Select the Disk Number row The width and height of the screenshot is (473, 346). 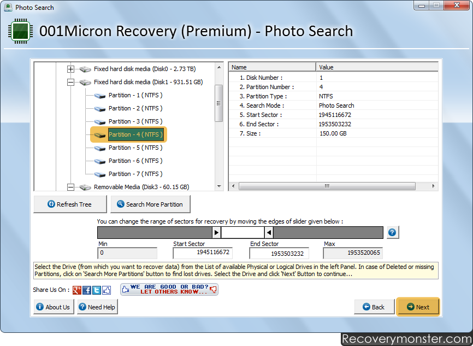[x=333, y=78]
